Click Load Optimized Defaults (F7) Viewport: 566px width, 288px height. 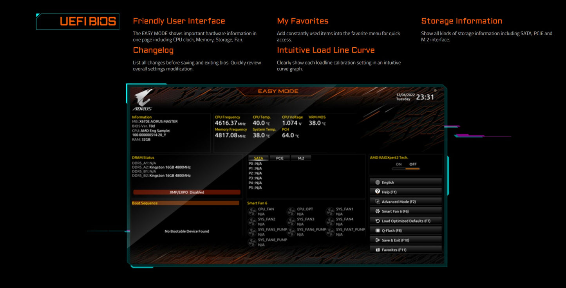point(406,221)
